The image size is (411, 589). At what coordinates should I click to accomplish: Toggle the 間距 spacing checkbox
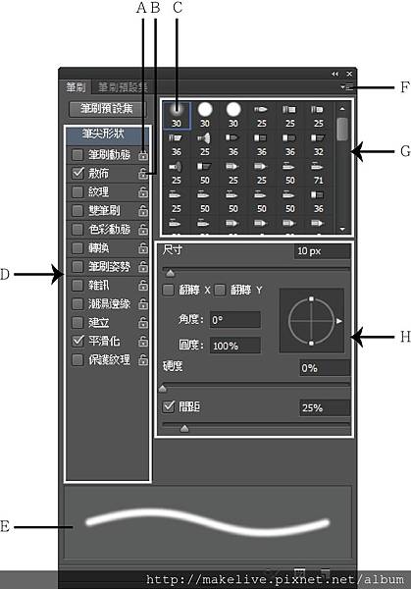click(169, 406)
